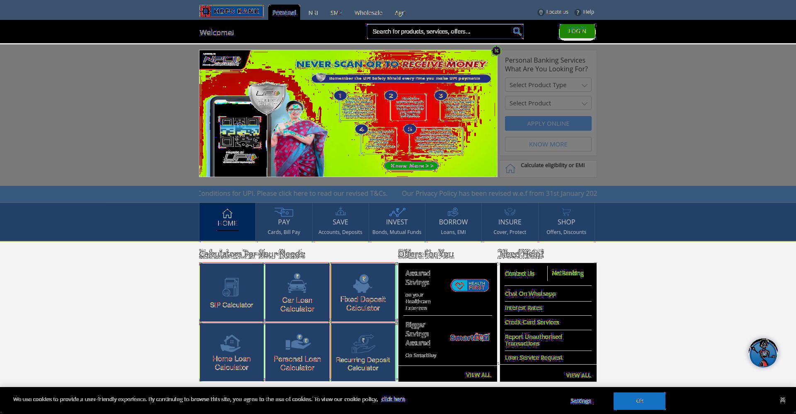796x414 pixels.
Task: Open Report Unauthorised Transactions link
Action: (x=533, y=340)
